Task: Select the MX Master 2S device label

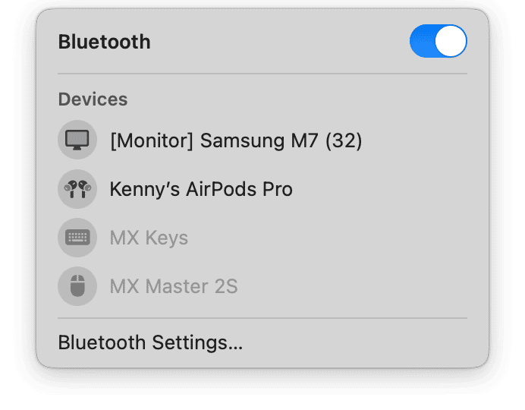Action: click(x=174, y=286)
